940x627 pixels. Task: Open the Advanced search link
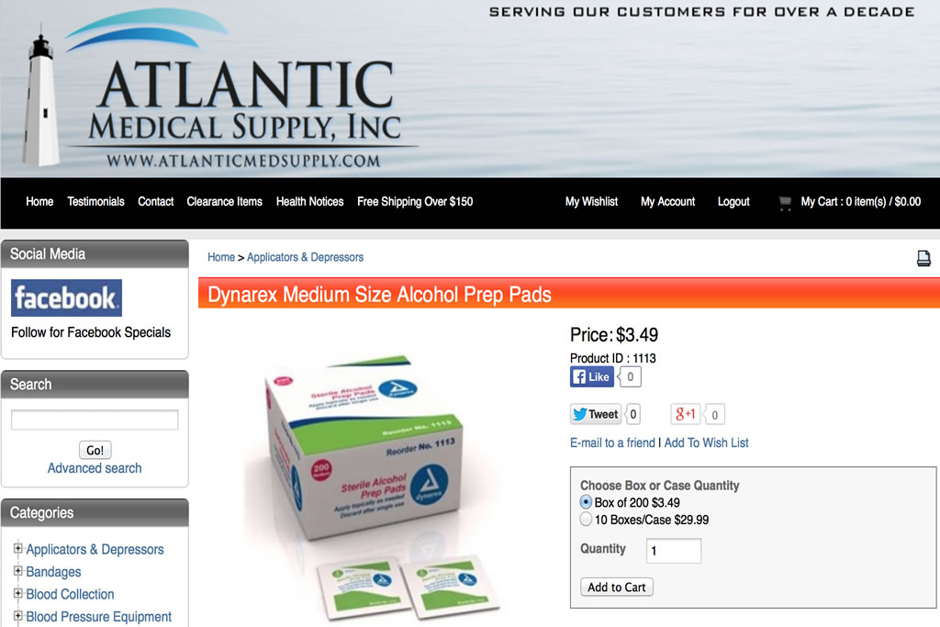(x=95, y=468)
